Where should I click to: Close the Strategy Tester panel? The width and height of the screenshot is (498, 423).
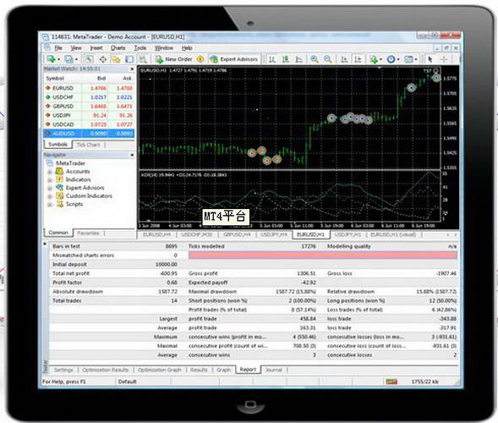(x=45, y=244)
